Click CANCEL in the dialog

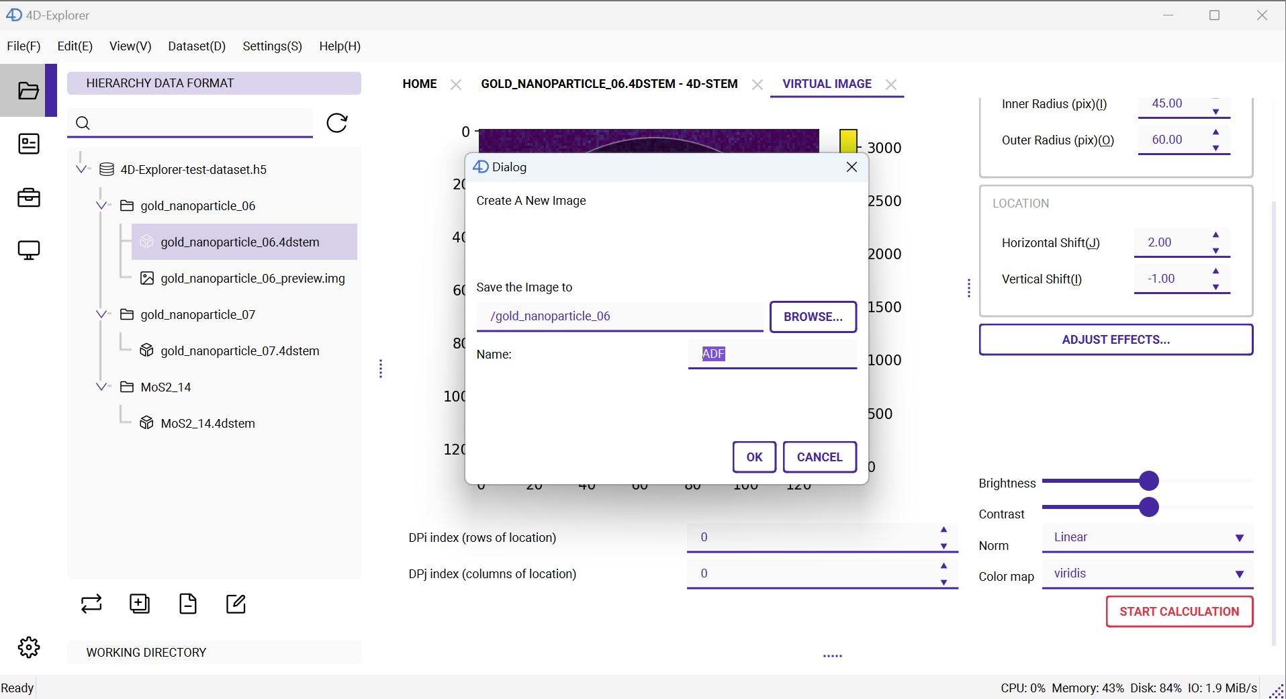[x=819, y=457]
